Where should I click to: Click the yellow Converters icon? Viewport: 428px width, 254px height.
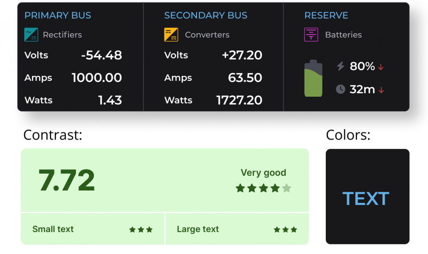(x=171, y=34)
